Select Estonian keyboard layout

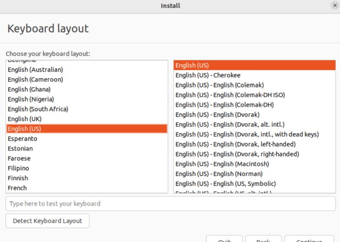(87, 149)
